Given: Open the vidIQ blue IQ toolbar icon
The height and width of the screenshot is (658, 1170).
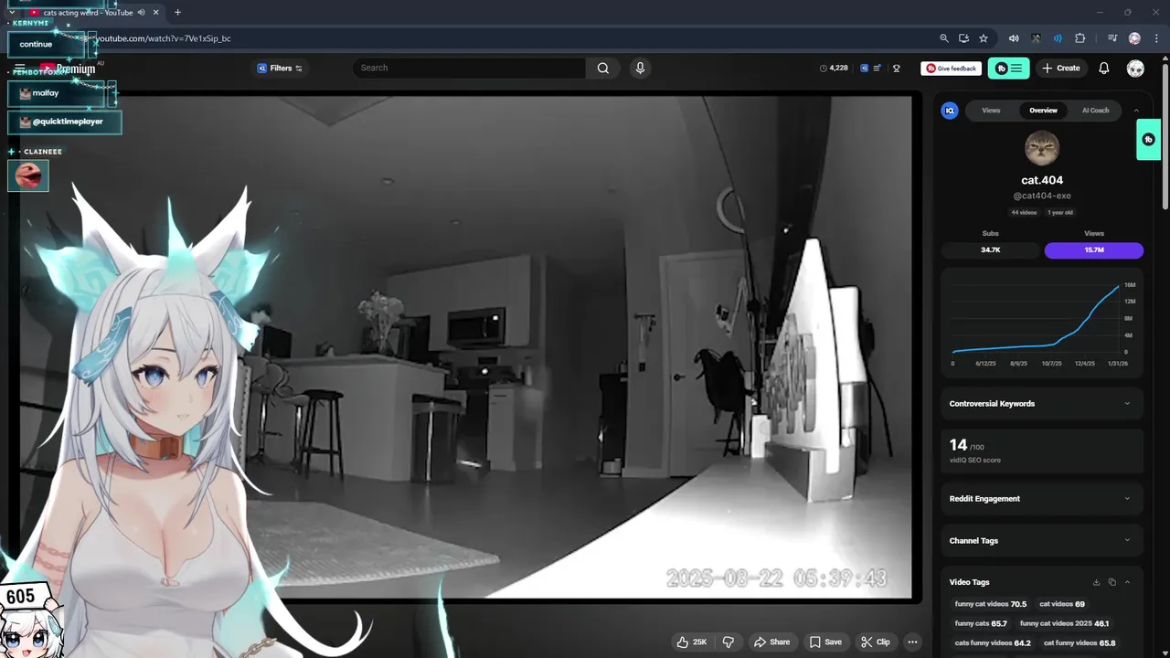Looking at the screenshot, I should (x=864, y=69).
